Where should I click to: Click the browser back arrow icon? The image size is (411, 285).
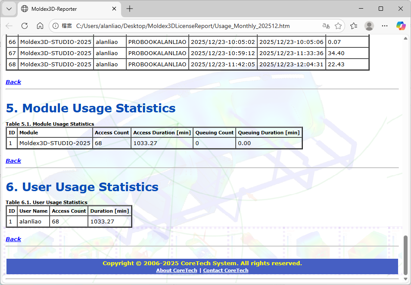click(9, 26)
